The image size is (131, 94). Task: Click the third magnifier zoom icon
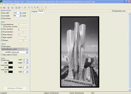click(35, 8)
